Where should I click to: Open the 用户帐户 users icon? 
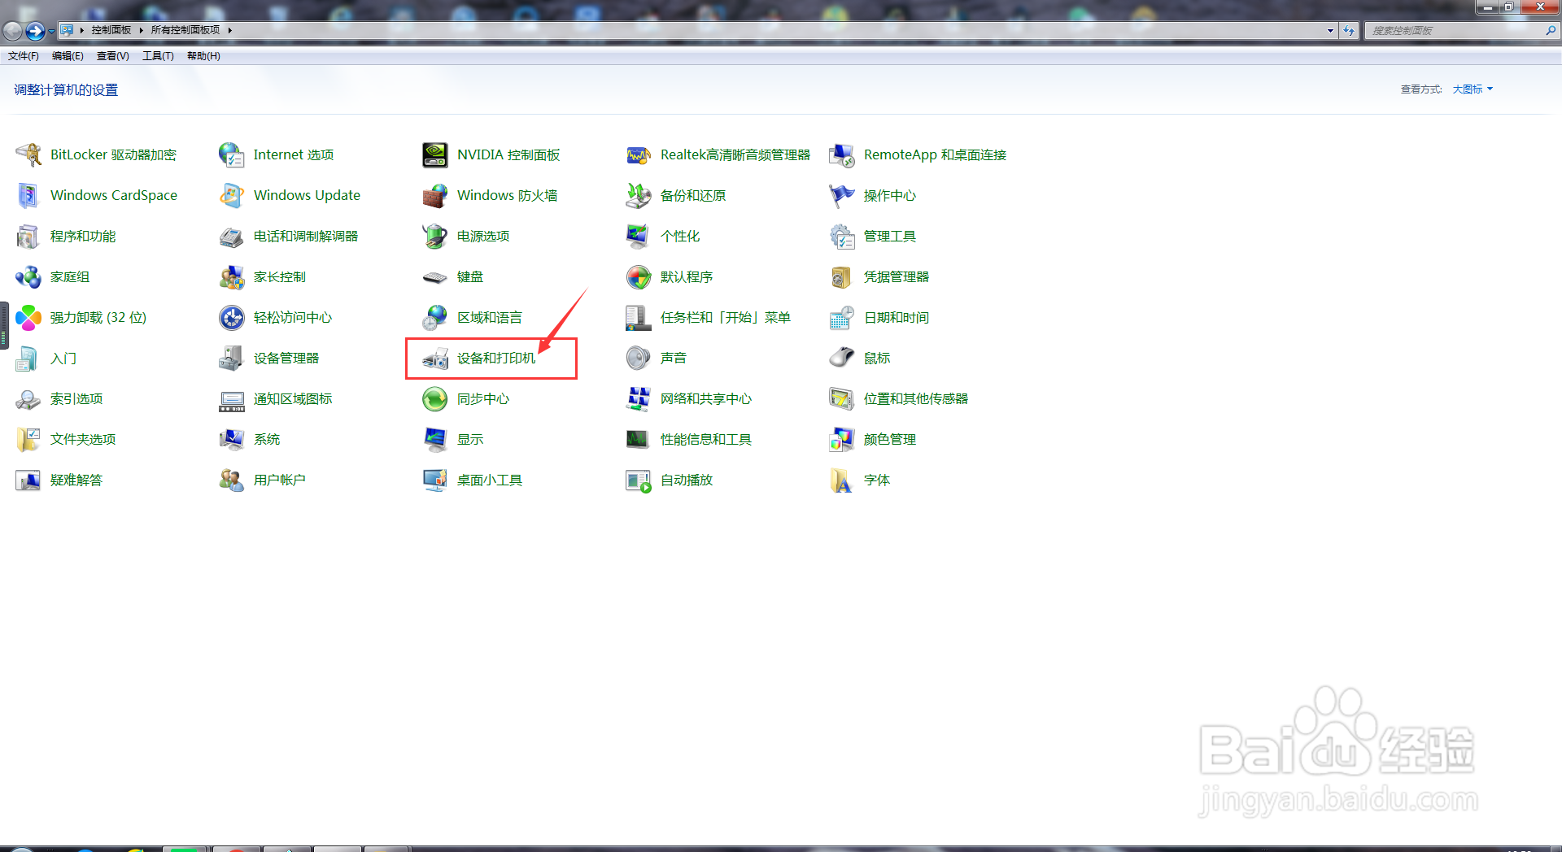tap(232, 480)
